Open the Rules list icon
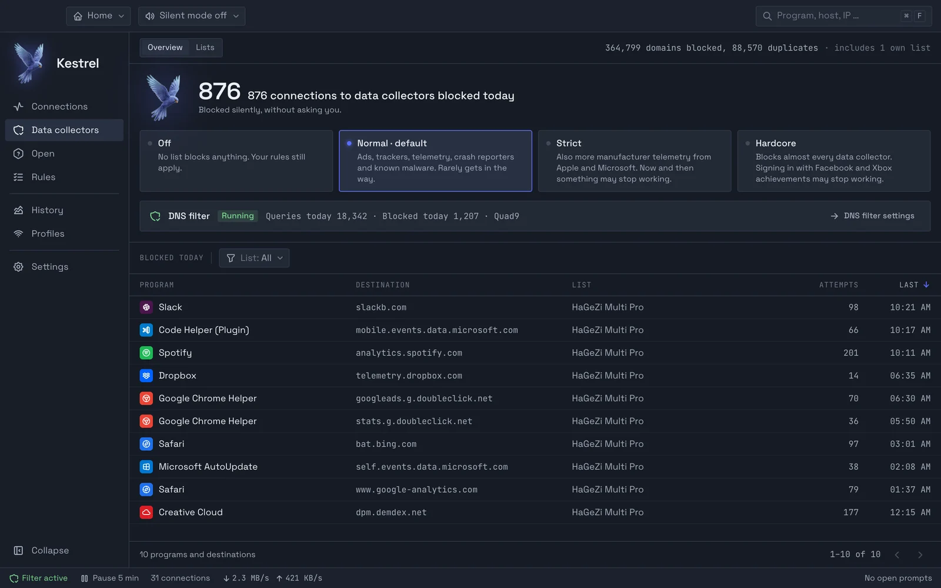 pyautogui.click(x=18, y=177)
